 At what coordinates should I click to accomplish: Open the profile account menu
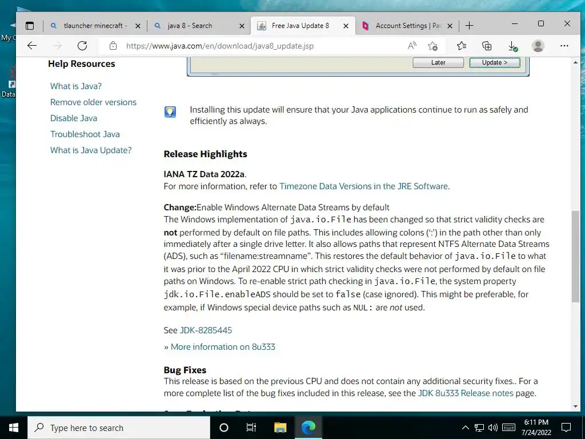tap(538, 46)
